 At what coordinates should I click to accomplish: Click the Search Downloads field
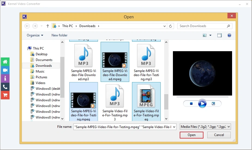[205, 26]
